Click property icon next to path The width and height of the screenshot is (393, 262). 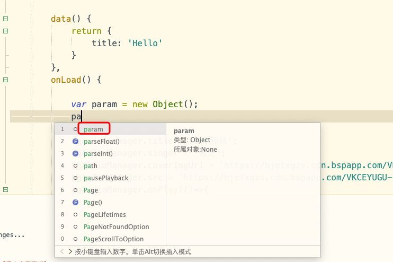(75, 166)
